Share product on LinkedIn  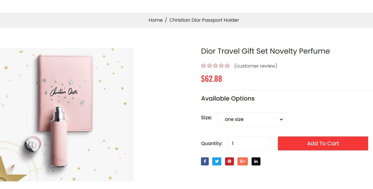point(256,161)
